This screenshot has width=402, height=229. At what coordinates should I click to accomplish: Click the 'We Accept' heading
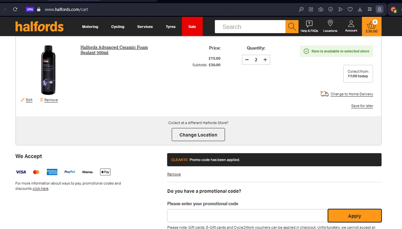pos(29,156)
